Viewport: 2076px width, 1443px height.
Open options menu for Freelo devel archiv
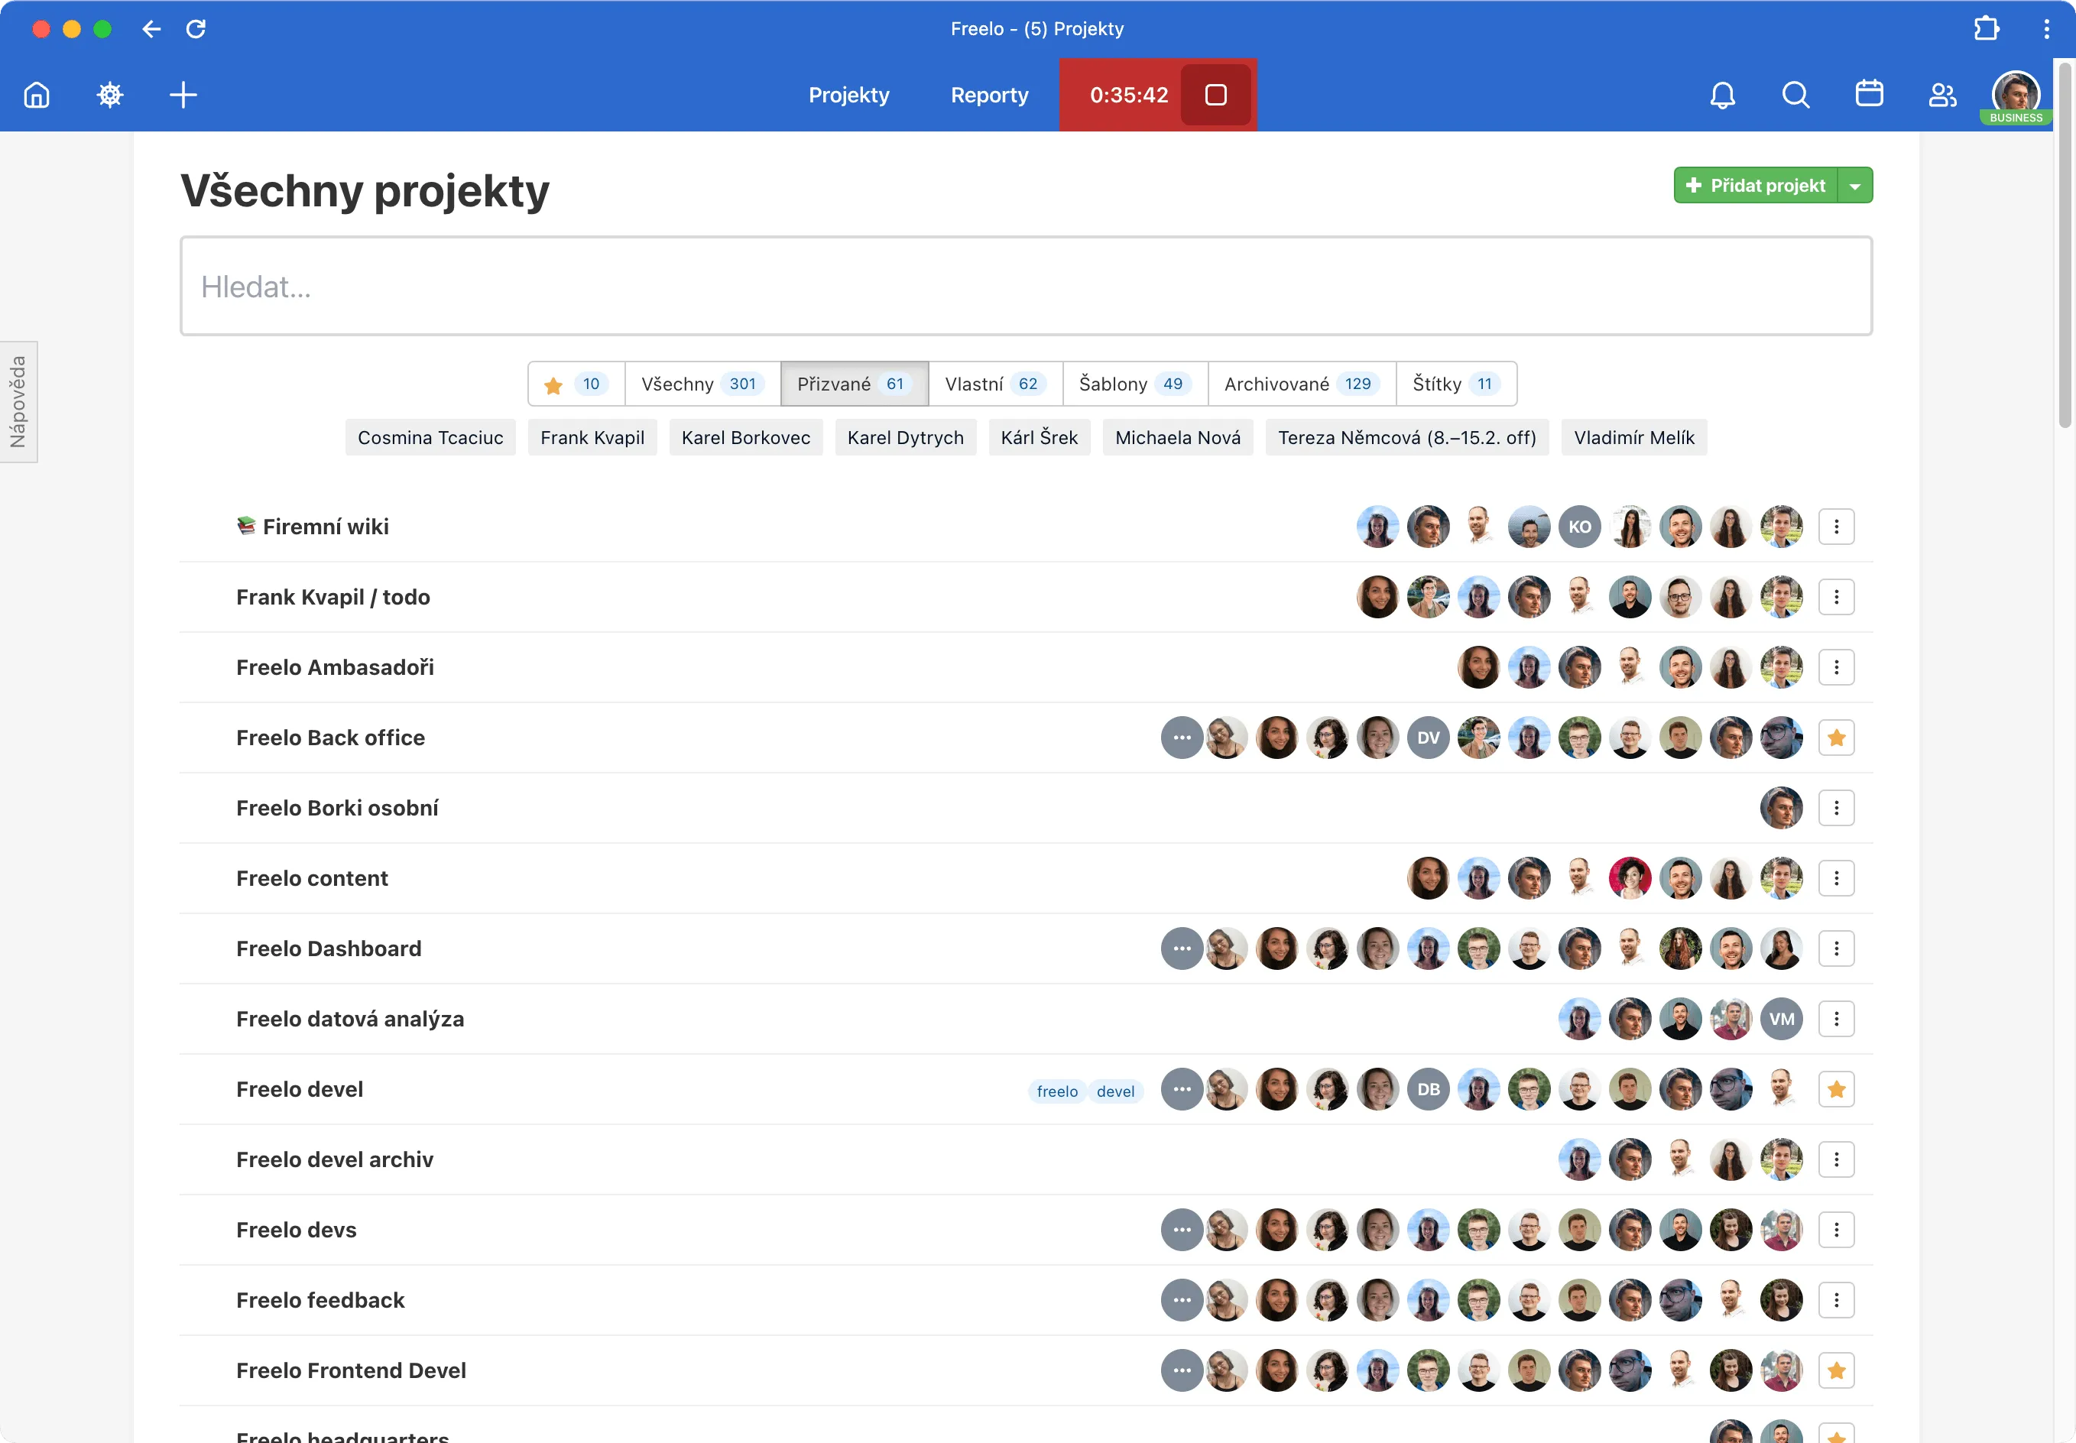[x=1837, y=1159]
